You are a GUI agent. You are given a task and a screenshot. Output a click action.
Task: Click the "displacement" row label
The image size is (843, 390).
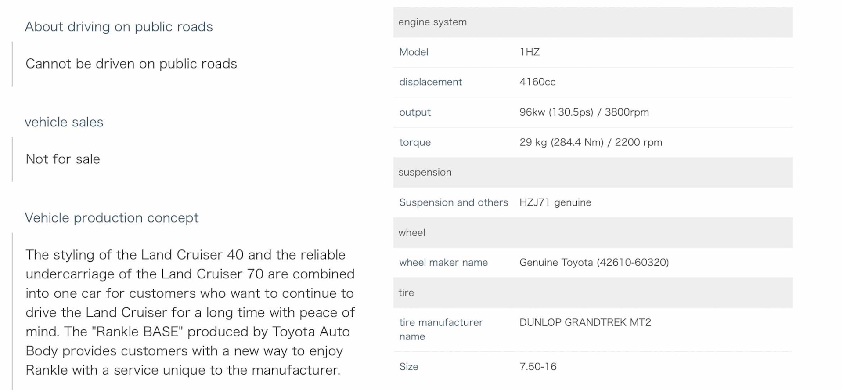pyautogui.click(x=430, y=82)
